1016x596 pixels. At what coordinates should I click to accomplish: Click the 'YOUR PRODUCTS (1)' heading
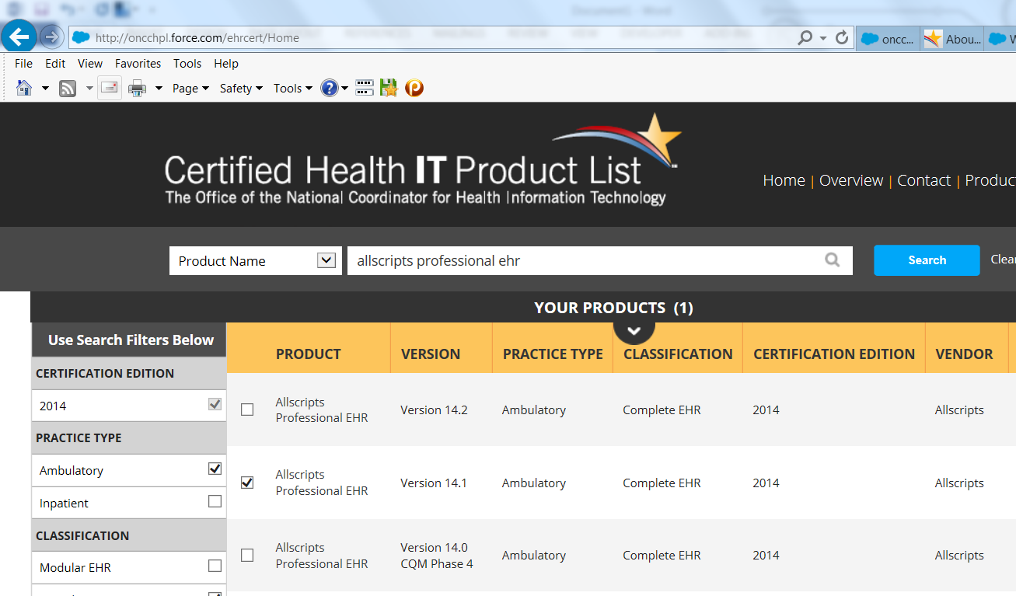613,308
